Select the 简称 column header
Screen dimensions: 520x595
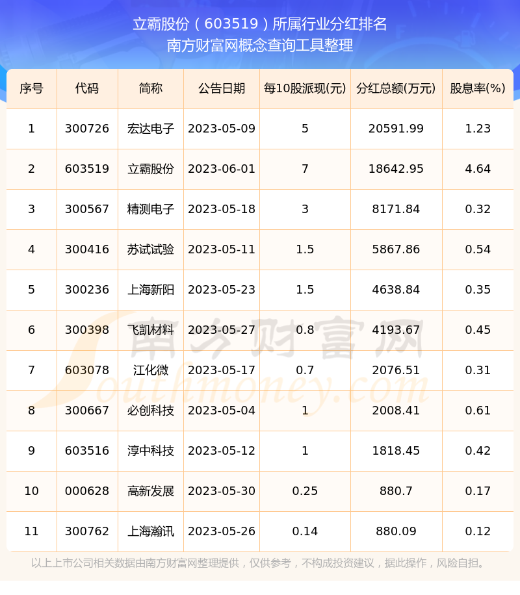151,88
